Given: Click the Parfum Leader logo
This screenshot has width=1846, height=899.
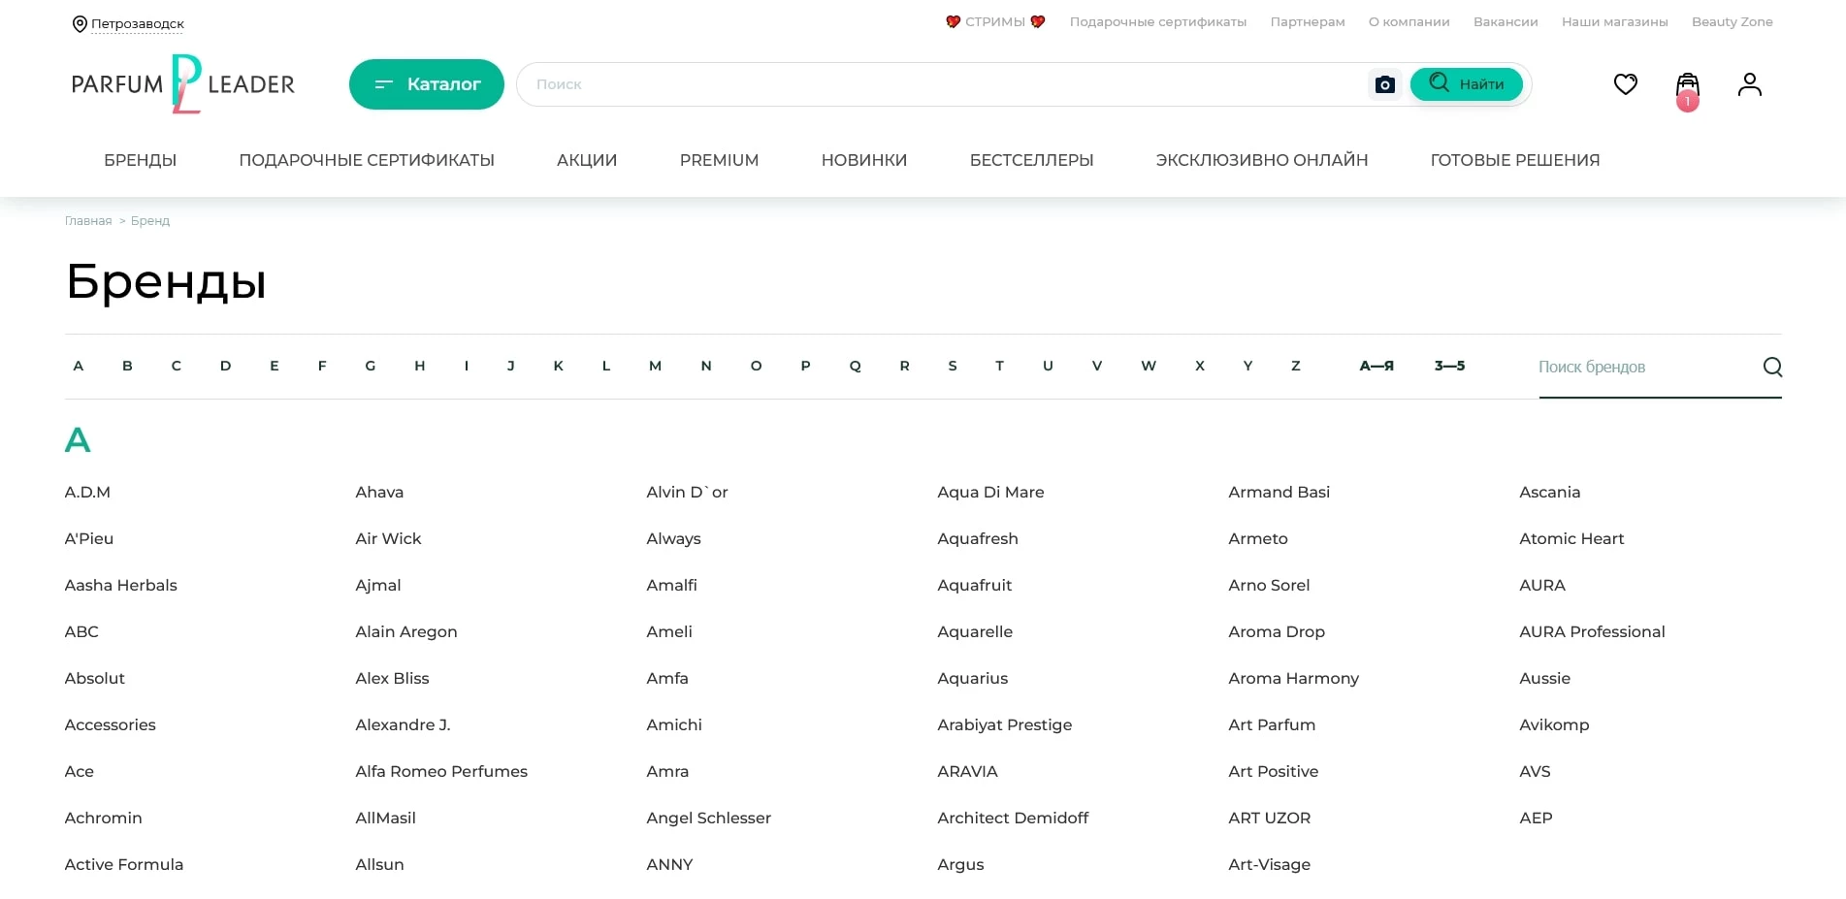Looking at the screenshot, I should tap(183, 84).
